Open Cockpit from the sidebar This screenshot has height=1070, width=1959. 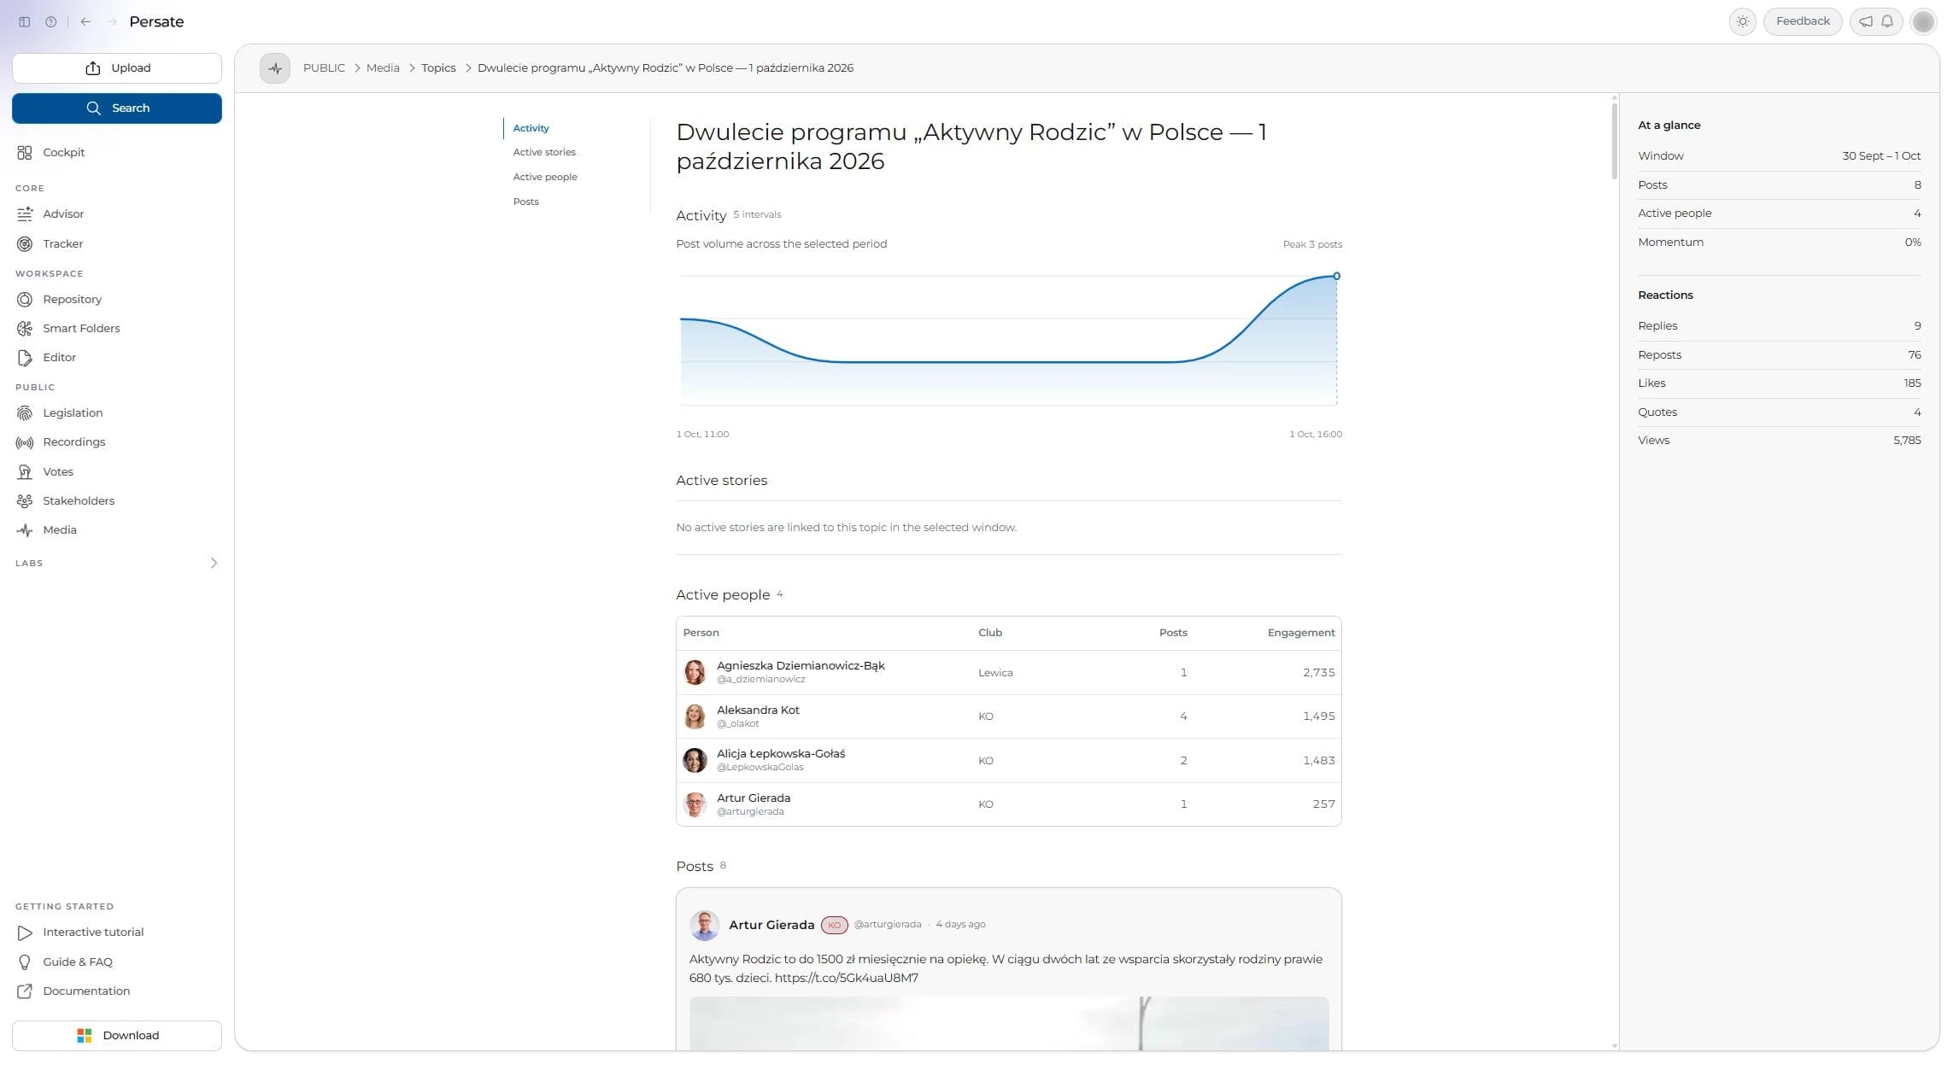[x=117, y=153]
